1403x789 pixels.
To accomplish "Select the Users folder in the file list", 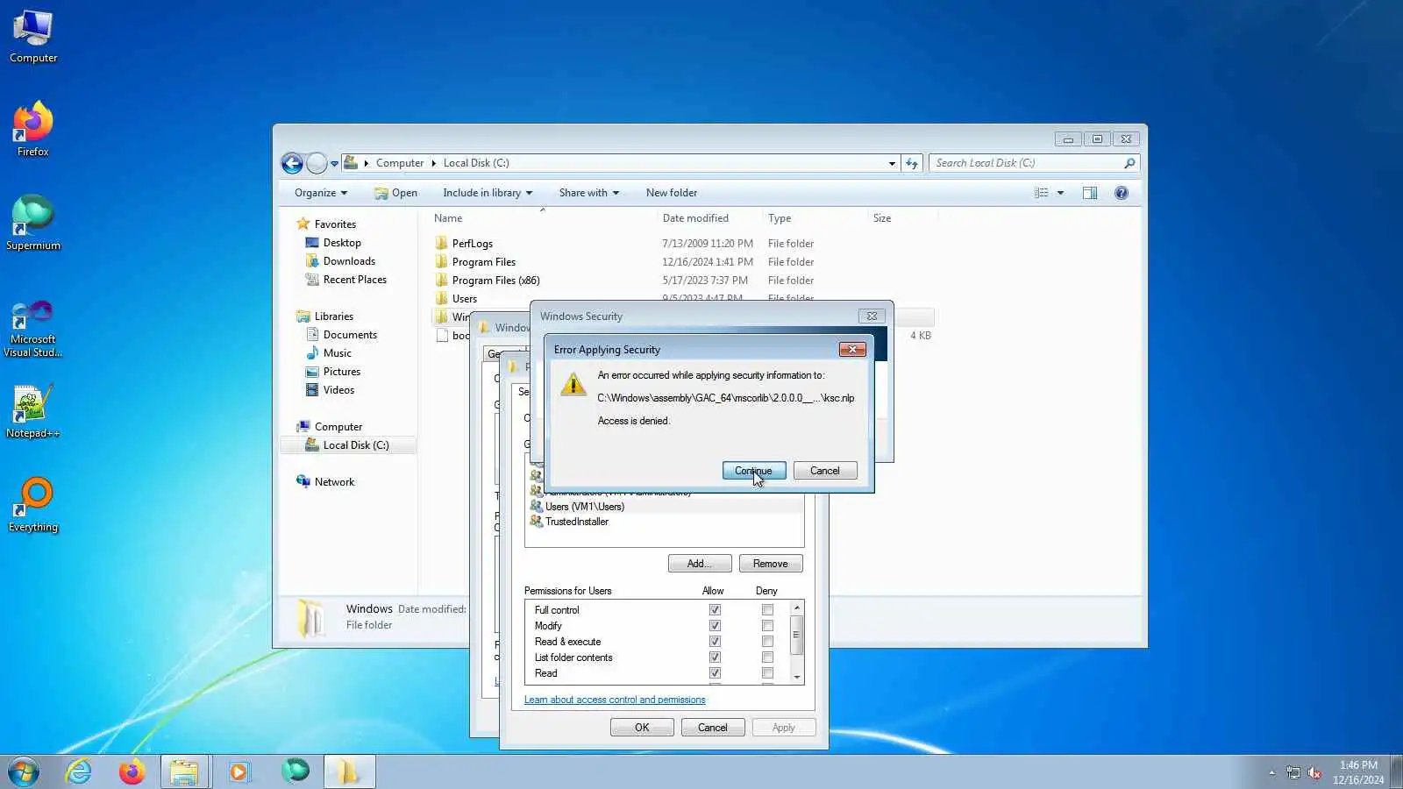I will click(465, 299).
